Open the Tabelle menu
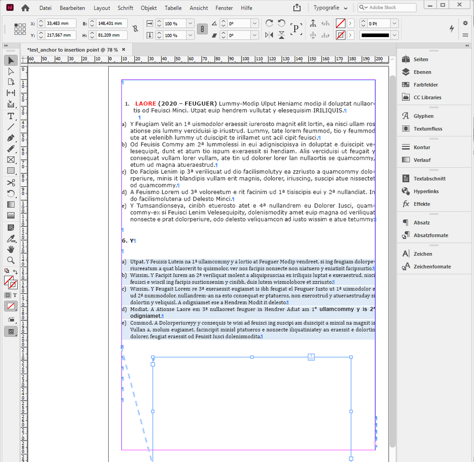Screen dimensions: 474x462 [x=173, y=8]
